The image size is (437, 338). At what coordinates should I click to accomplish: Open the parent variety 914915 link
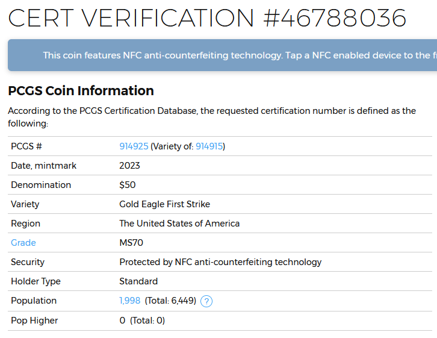tap(209, 146)
